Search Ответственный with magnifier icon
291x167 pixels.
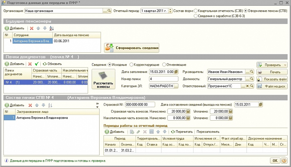pyautogui.click(x=252, y=86)
